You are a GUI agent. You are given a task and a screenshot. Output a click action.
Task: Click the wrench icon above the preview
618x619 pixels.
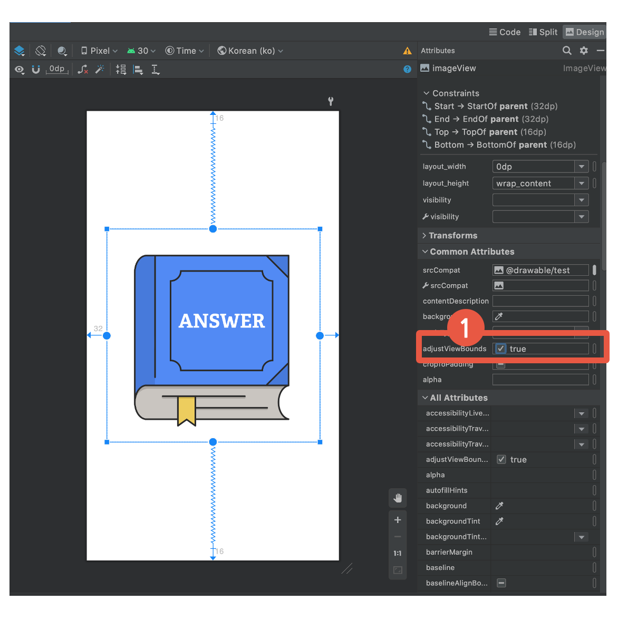(331, 101)
